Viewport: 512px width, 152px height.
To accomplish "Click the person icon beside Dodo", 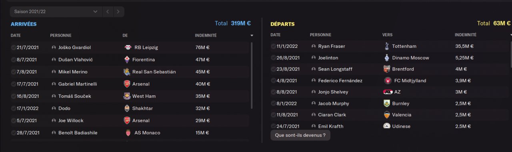I will tap(54, 108).
